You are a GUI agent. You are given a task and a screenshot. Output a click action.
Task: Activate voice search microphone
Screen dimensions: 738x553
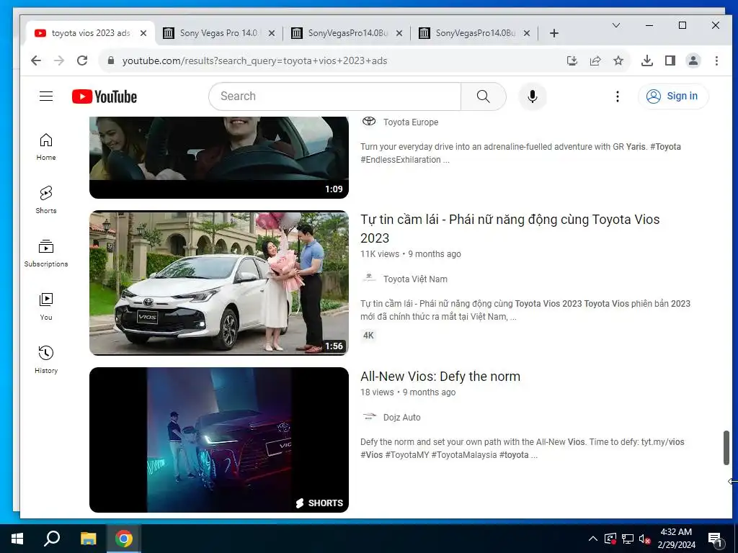(533, 96)
